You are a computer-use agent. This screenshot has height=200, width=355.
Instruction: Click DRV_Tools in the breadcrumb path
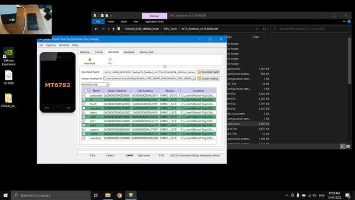(x=170, y=29)
